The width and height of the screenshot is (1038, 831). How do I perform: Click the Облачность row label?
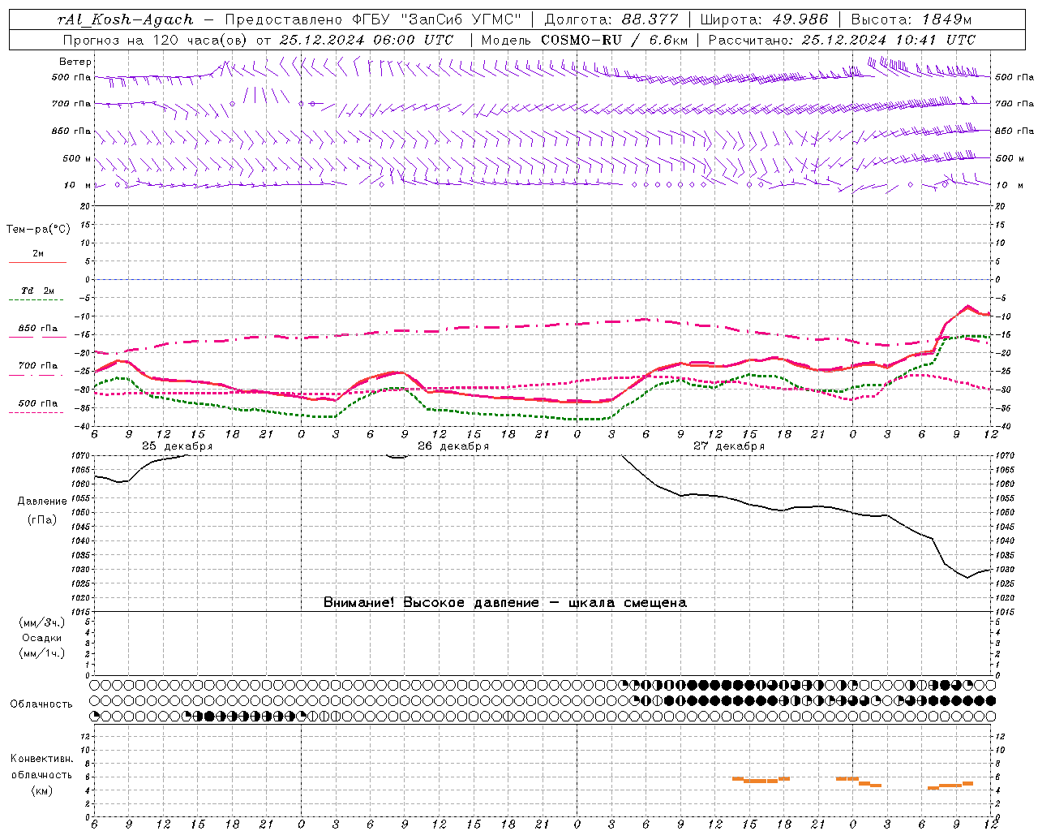[41, 704]
